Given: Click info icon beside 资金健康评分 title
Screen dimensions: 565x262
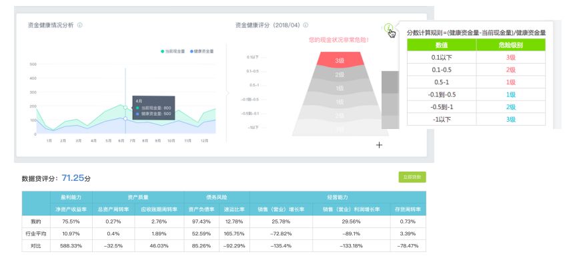Looking at the screenshot, I should coord(306,25).
